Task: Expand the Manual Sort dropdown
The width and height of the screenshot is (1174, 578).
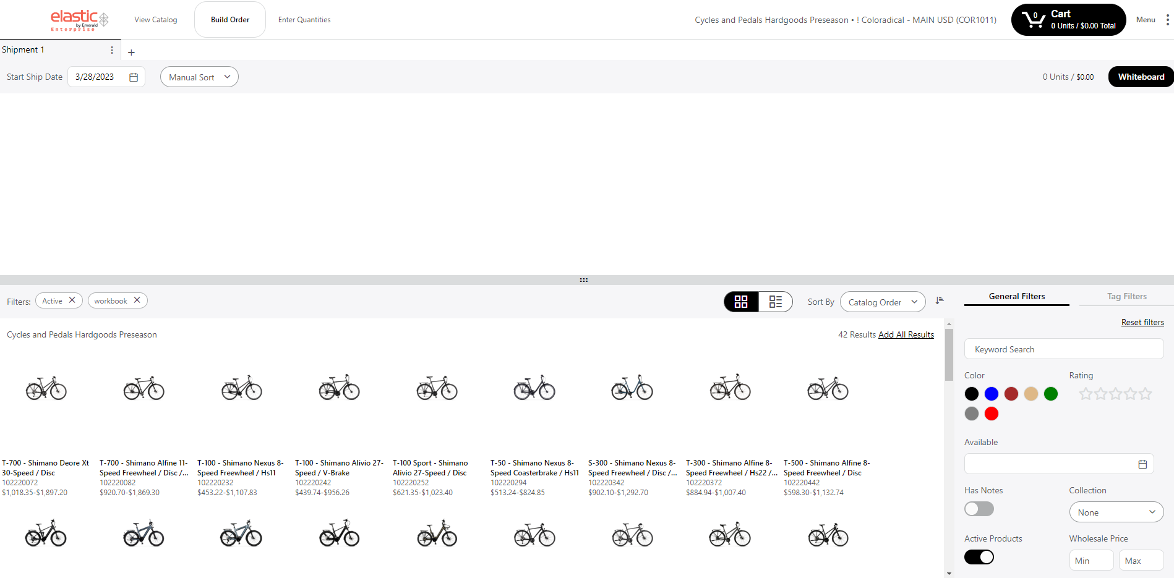Action: pyautogui.click(x=199, y=77)
